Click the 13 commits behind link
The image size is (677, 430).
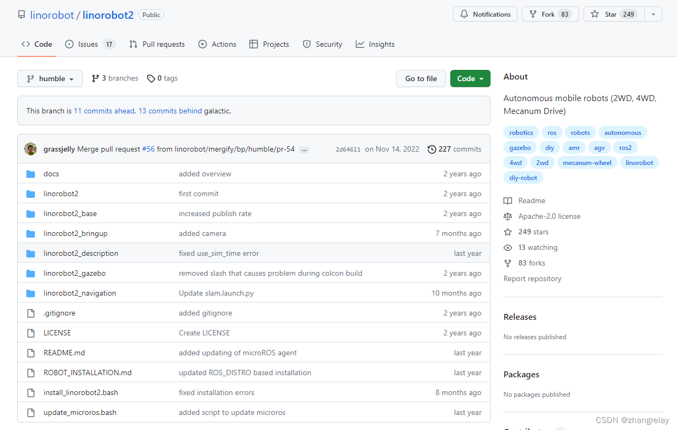click(x=170, y=111)
